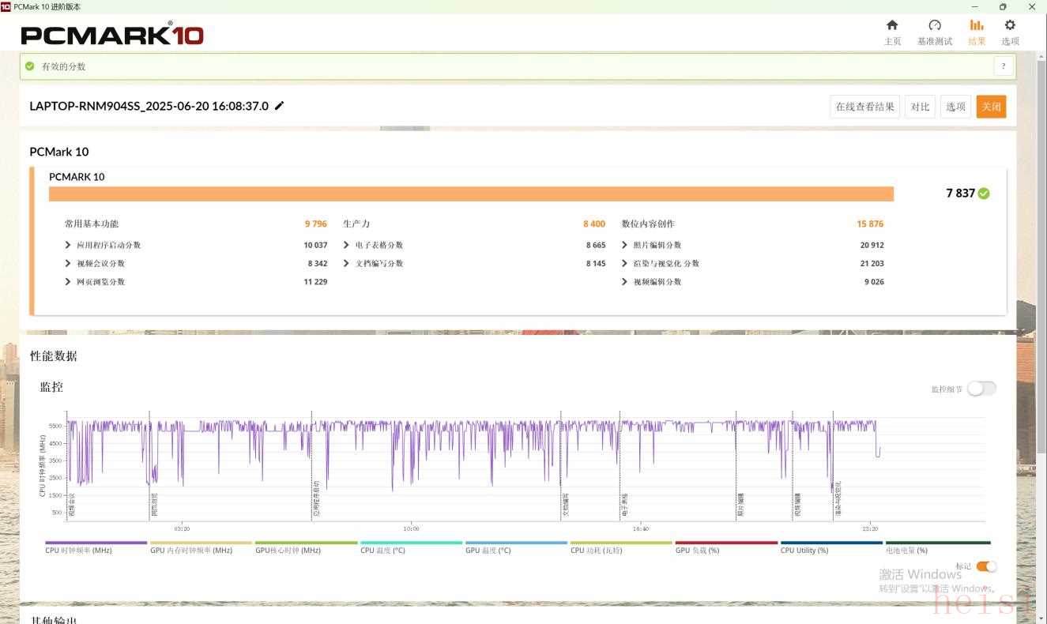Turn off the 标记 markers toggle

(986, 566)
